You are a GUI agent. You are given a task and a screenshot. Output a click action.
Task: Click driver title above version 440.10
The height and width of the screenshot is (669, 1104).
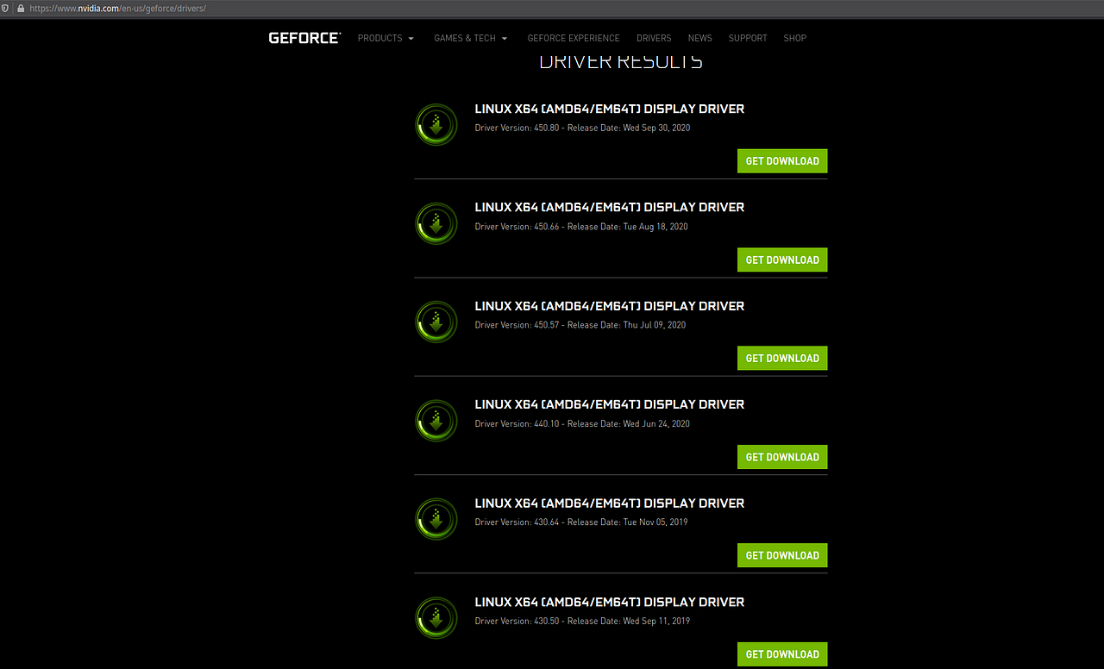click(610, 404)
